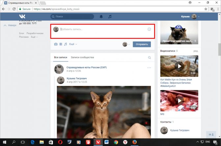Image resolution: width=221 pixels, height=146 pixels.
Task: Attach audio with the music note below composer
Action: [x=65, y=44]
